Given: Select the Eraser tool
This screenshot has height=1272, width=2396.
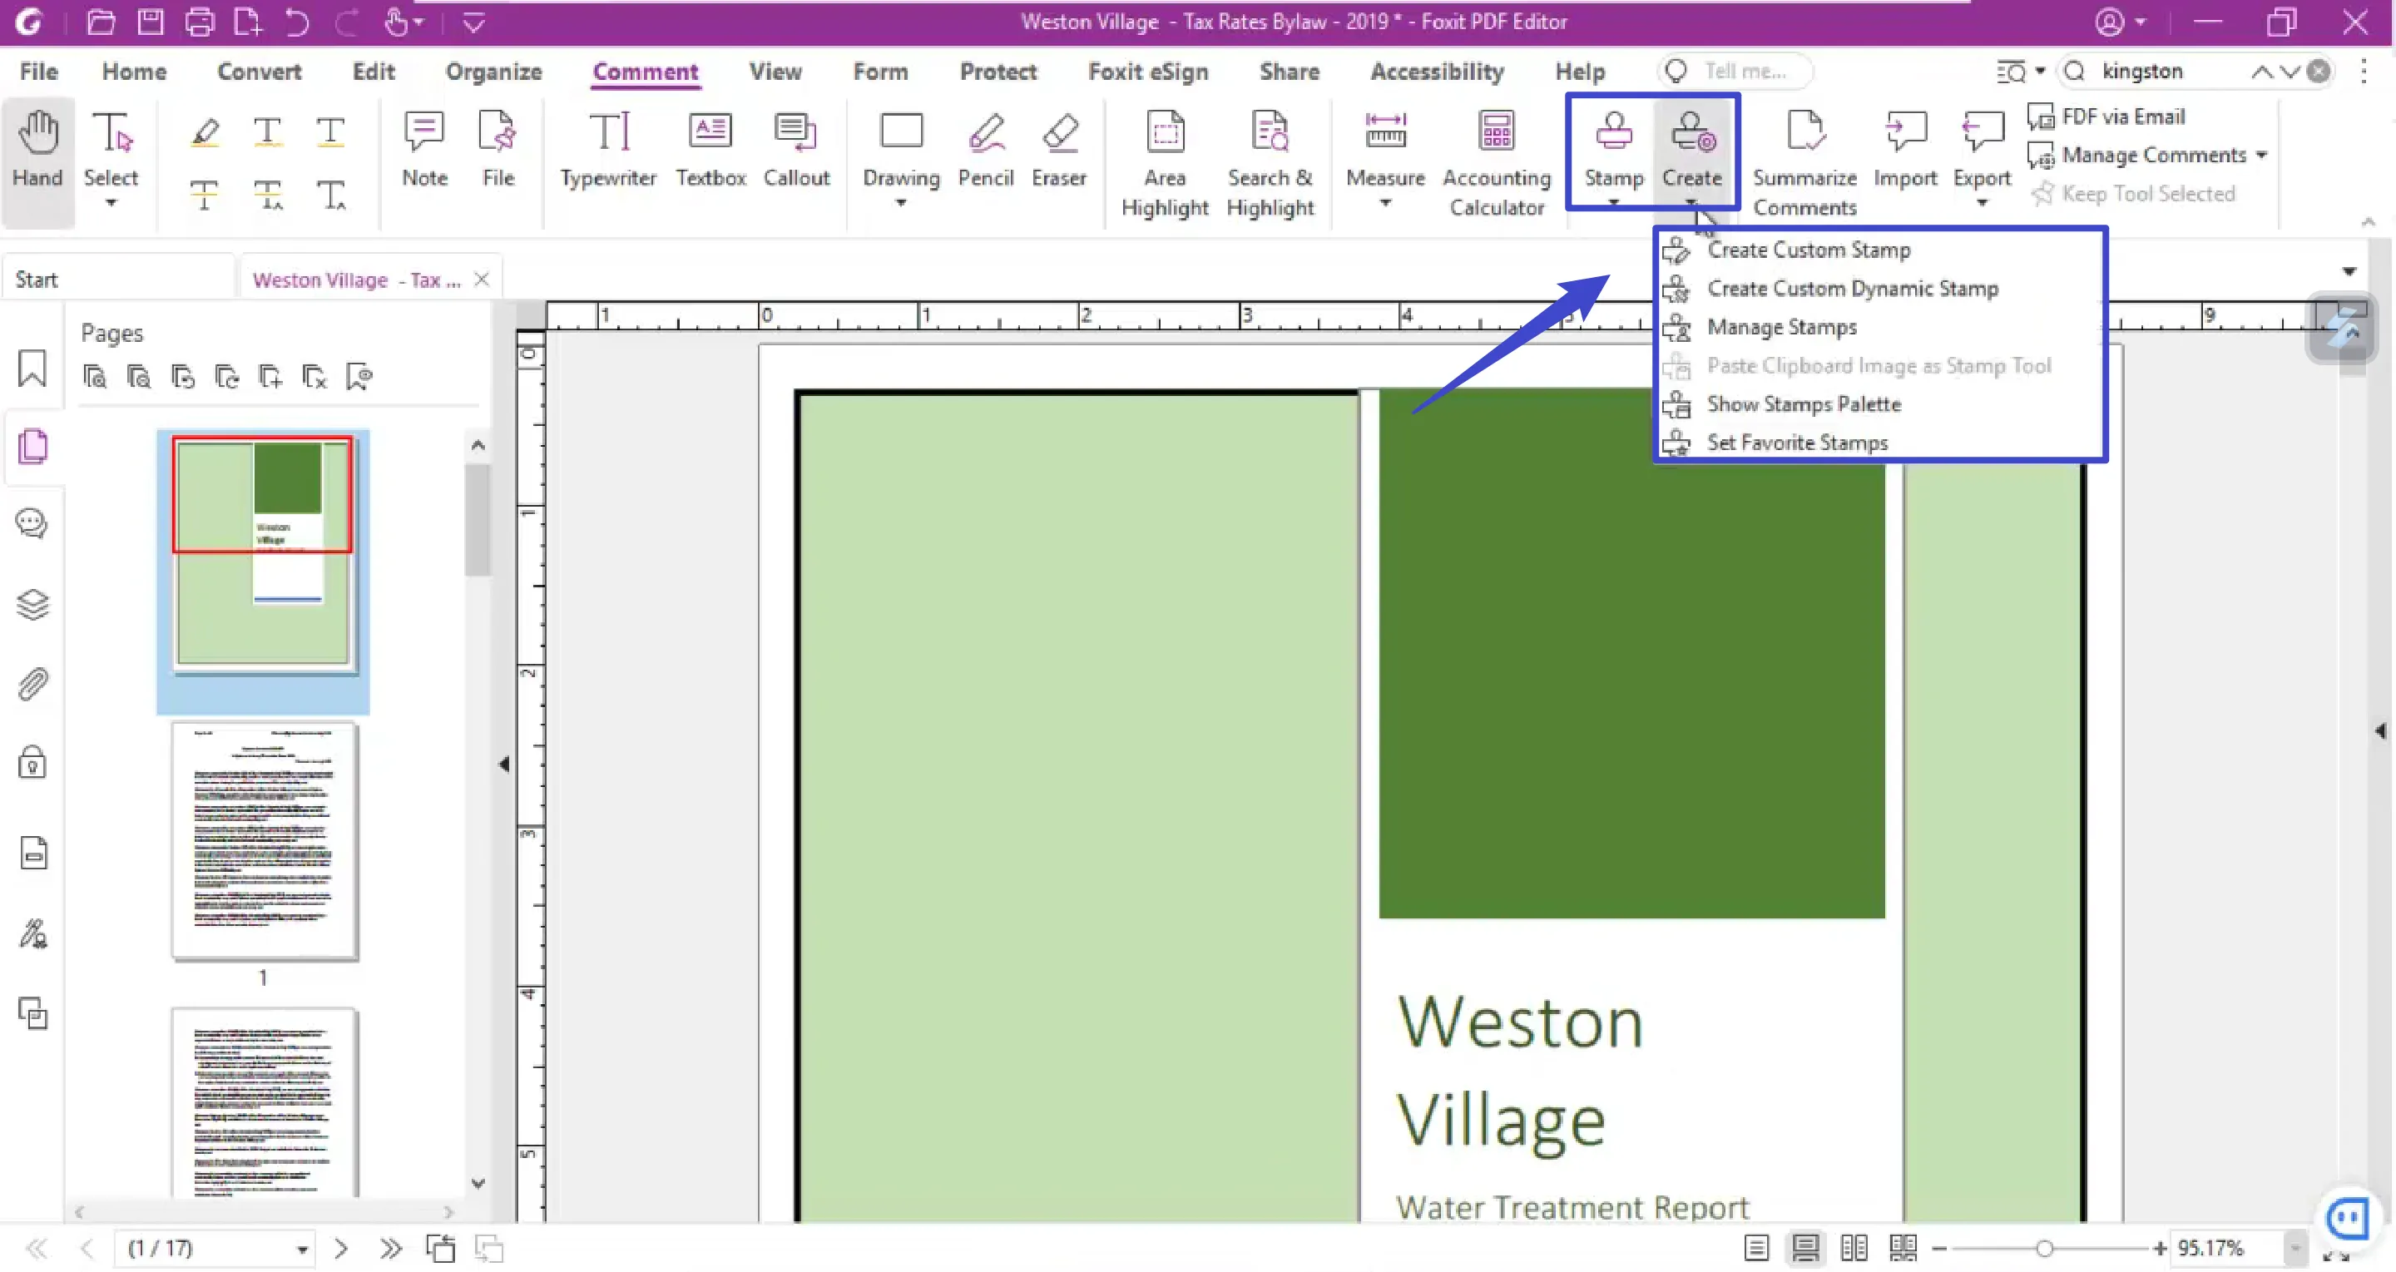Looking at the screenshot, I should (x=1058, y=153).
